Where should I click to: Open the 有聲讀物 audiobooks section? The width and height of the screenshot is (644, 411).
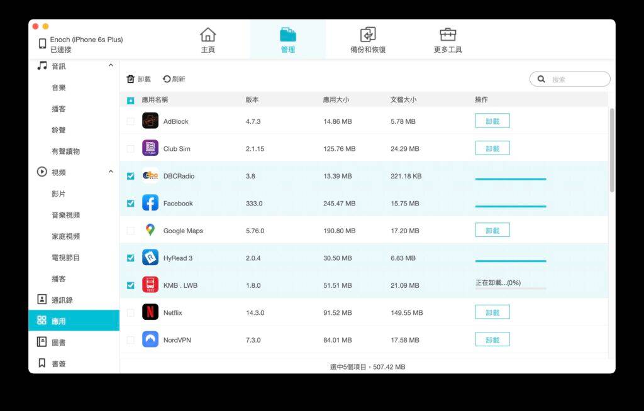[x=63, y=151]
